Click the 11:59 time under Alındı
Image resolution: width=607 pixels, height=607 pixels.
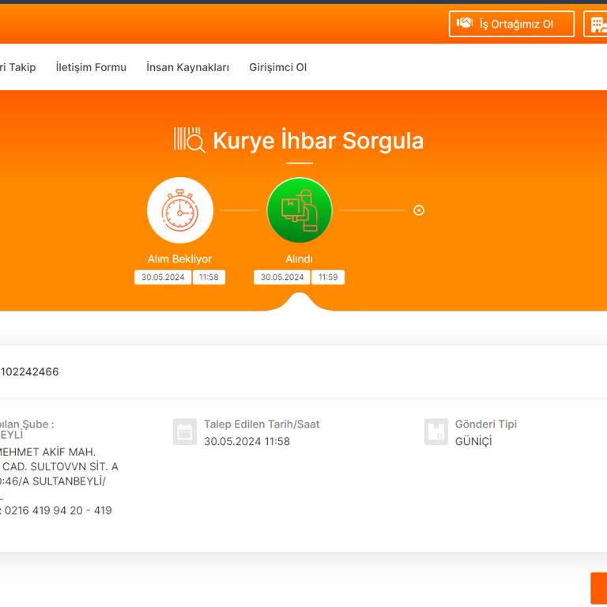click(x=328, y=277)
